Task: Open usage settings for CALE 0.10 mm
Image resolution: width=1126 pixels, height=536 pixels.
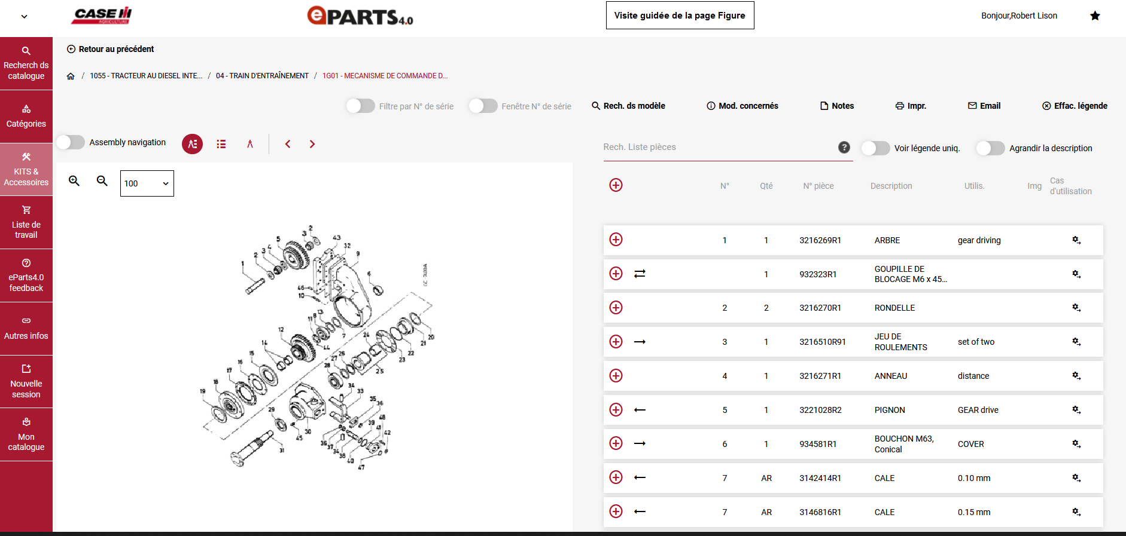Action: pyautogui.click(x=1076, y=478)
